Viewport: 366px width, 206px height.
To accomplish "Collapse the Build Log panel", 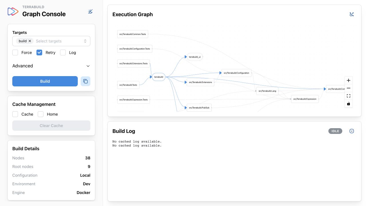I will click(352, 131).
